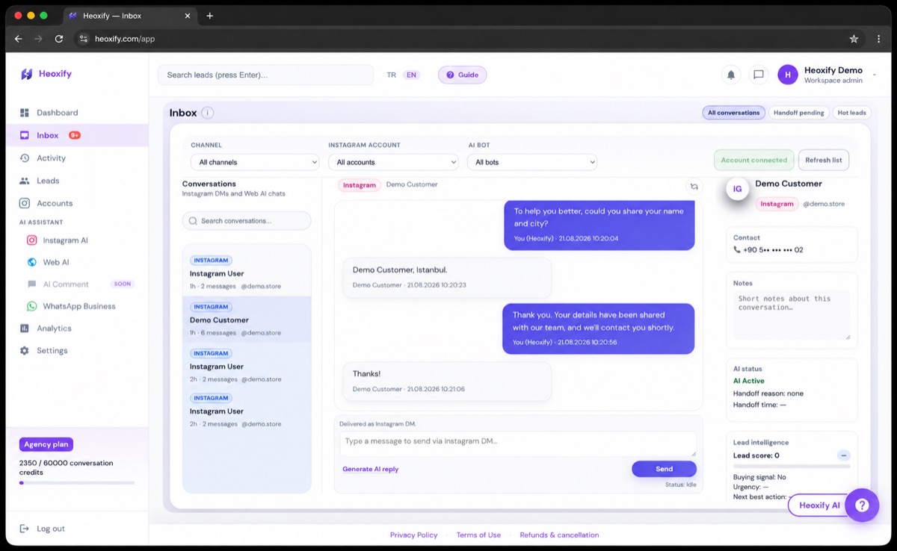Select Hot leads filter tab

point(851,113)
